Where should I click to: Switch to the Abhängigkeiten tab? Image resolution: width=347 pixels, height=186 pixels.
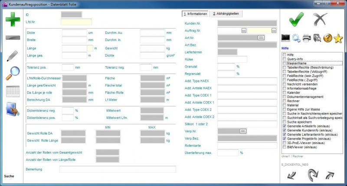point(226,14)
